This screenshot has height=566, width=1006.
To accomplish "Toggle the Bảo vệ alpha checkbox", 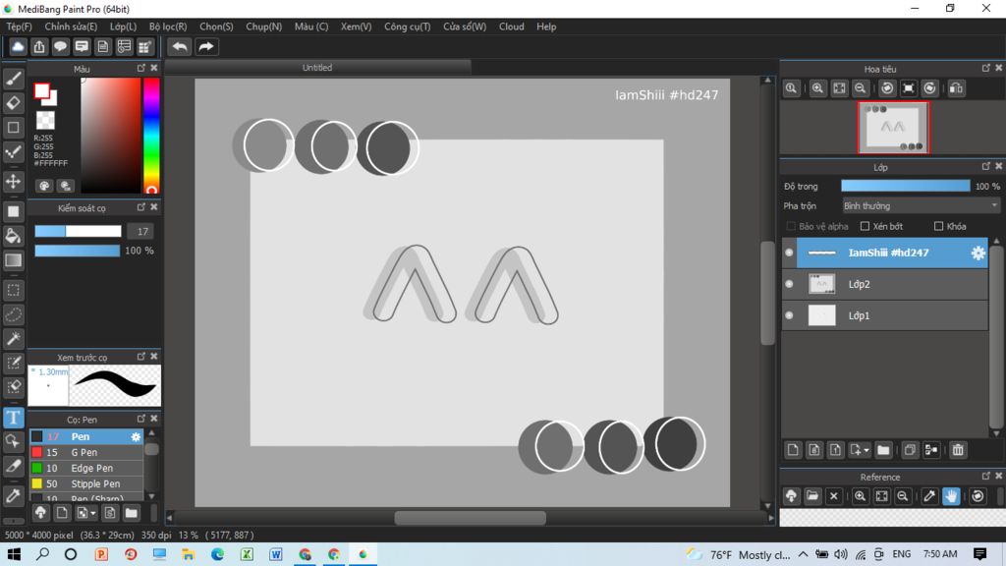I will [791, 227].
